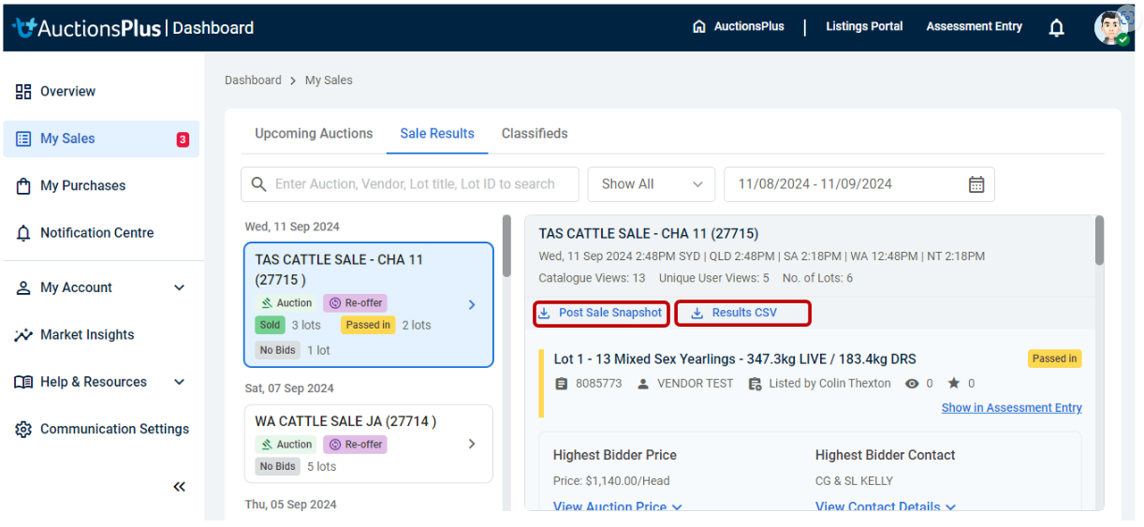The image size is (1144, 527).
Task: Click the date range field 11/08/2024 - 11/09/2024
Action: [859, 184]
